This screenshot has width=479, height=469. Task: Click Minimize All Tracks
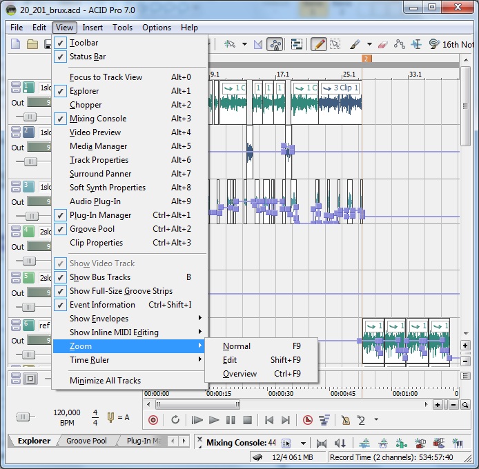tap(105, 381)
